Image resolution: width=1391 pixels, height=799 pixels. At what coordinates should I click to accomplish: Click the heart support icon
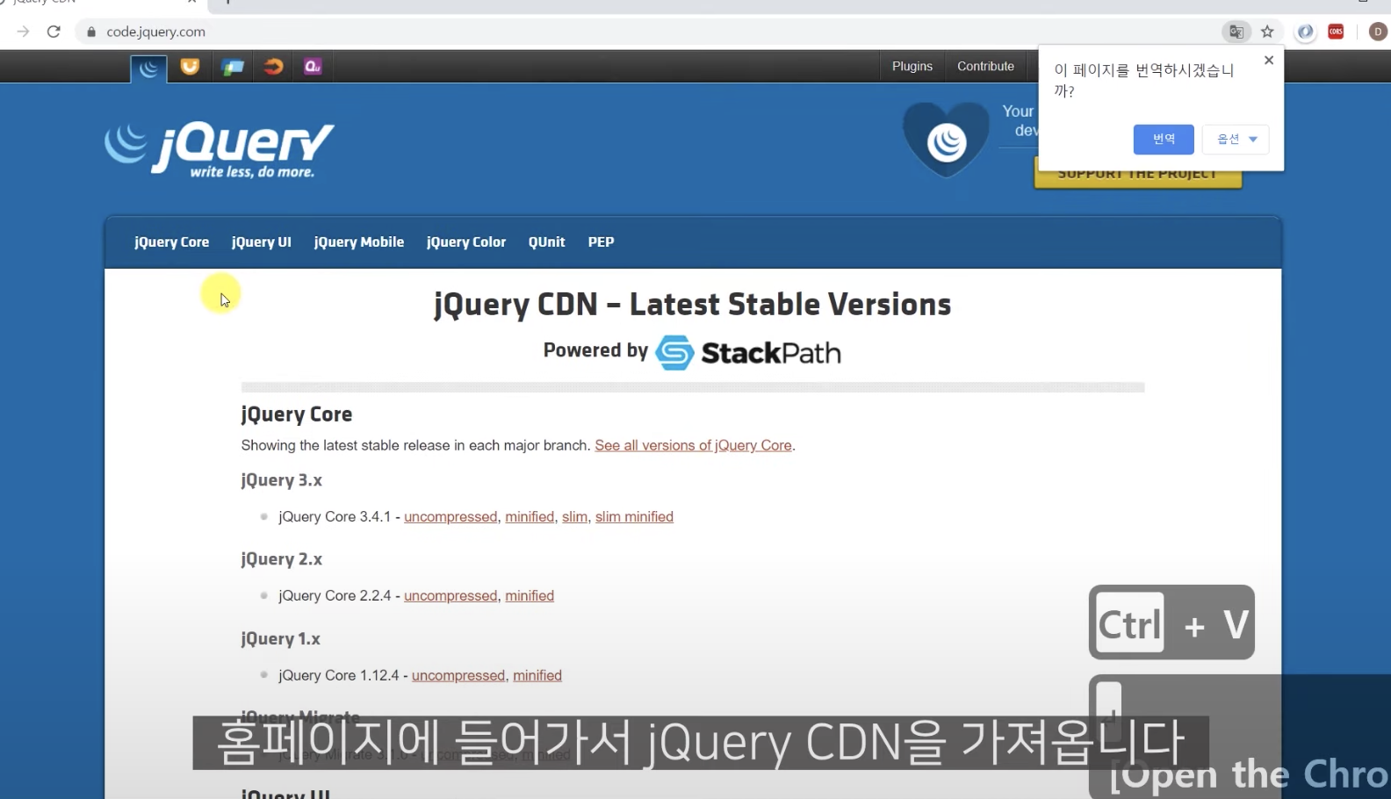tap(946, 140)
